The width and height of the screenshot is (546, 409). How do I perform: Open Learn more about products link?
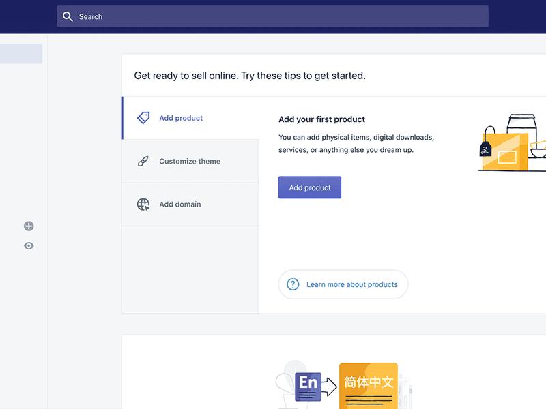(x=343, y=284)
